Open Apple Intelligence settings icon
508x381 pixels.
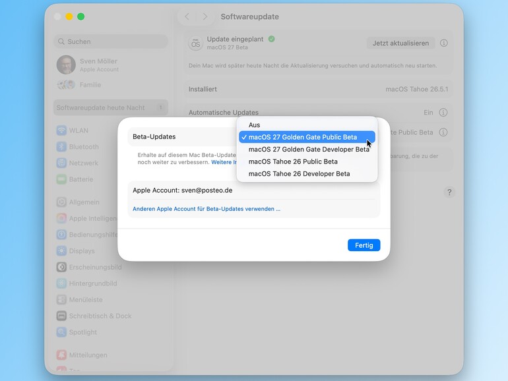click(x=61, y=218)
